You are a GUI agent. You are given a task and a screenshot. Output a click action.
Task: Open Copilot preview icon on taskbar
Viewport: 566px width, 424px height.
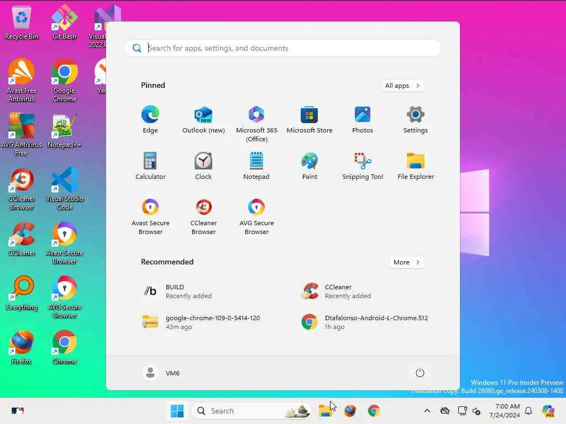coord(549,411)
